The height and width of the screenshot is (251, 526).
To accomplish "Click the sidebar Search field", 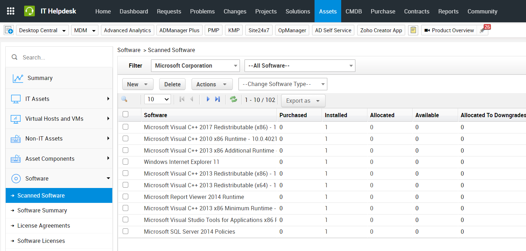I will [59, 57].
